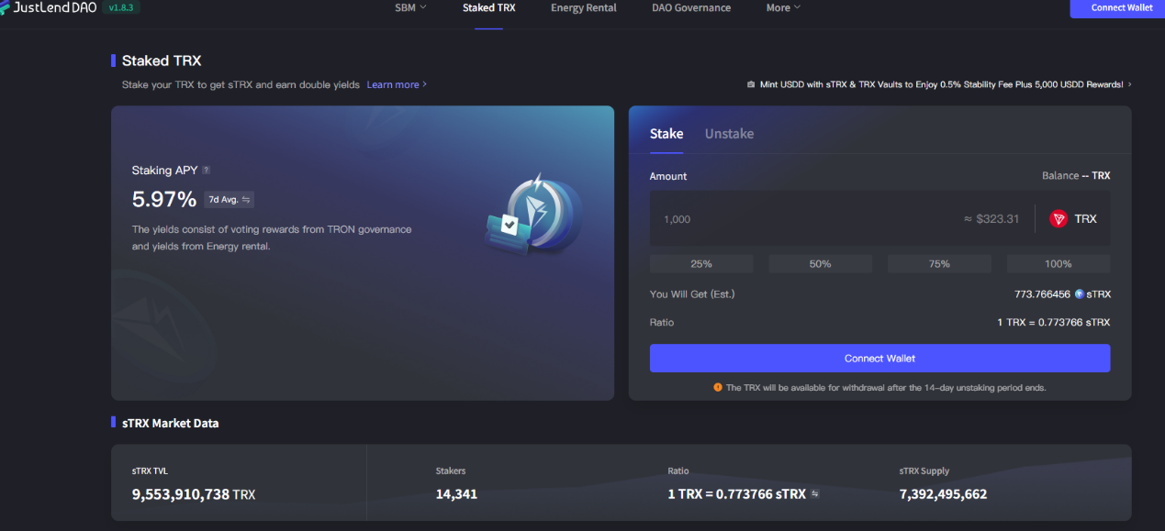Image resolution: width=1165 pixels, height=531 pixels.
Task: Switch to the Unstake tab
Action: pos(729,134)
